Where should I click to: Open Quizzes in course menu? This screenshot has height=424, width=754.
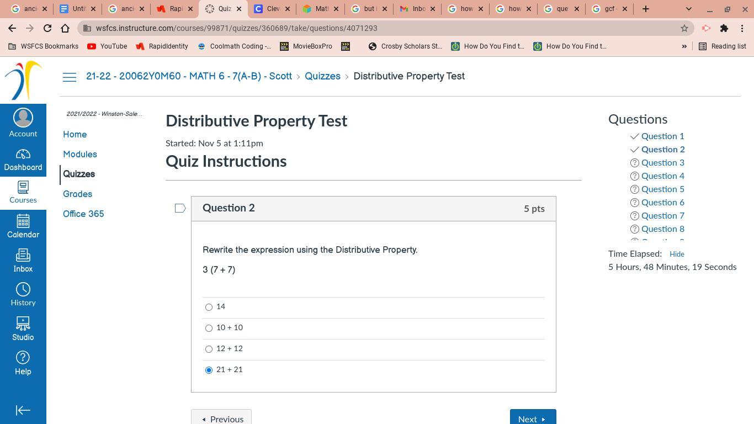[x=79, y=174]
